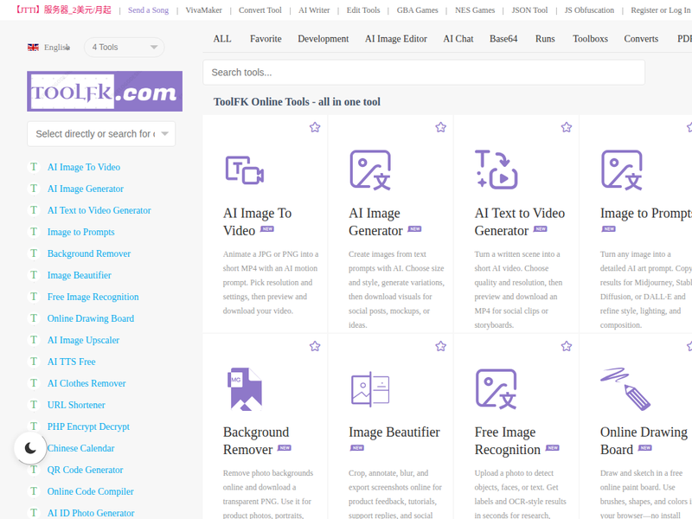This screenshot has height=519, width=692.
Task: Open the Edit Tools top link
Action: [x=362, y=10]
